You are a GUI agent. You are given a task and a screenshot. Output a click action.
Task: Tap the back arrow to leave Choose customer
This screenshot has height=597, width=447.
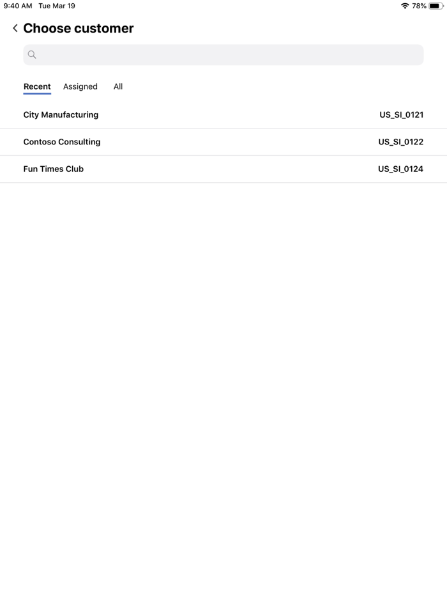(x=14, y=28)
